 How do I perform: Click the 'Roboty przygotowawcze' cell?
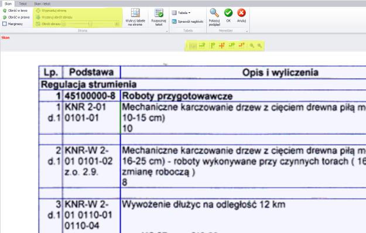pos(243,96)
